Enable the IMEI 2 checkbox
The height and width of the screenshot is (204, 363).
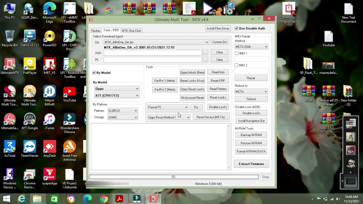tap(237, 65)
